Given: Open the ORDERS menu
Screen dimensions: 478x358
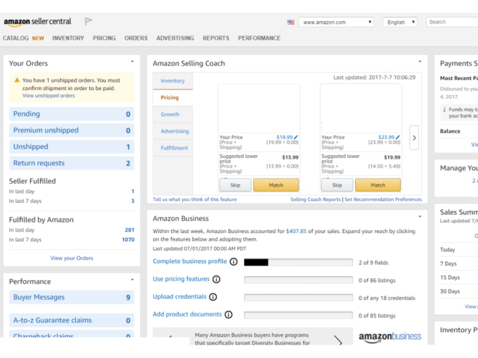Looking at the screenshot, I should (x=136, y=38).
